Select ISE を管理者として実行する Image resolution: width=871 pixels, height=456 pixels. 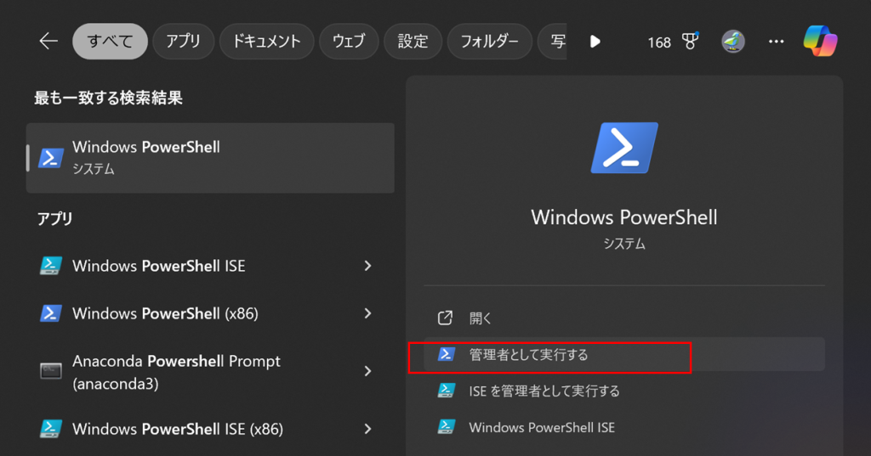544,391
